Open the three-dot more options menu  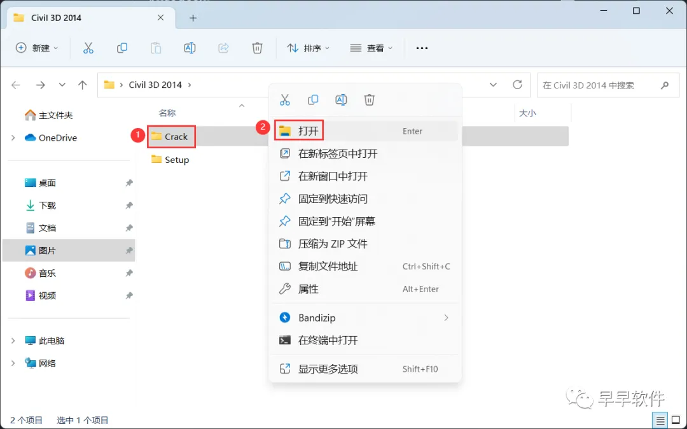click(422, 48)
